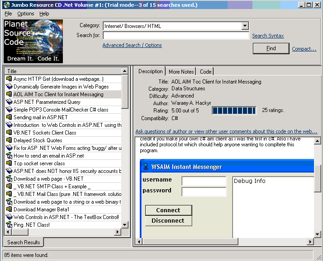The width and height of the screenshot is (323, 261).
Task: Click icon beside VB.NET Sockets Client Class
Action: tap(9, 132)
